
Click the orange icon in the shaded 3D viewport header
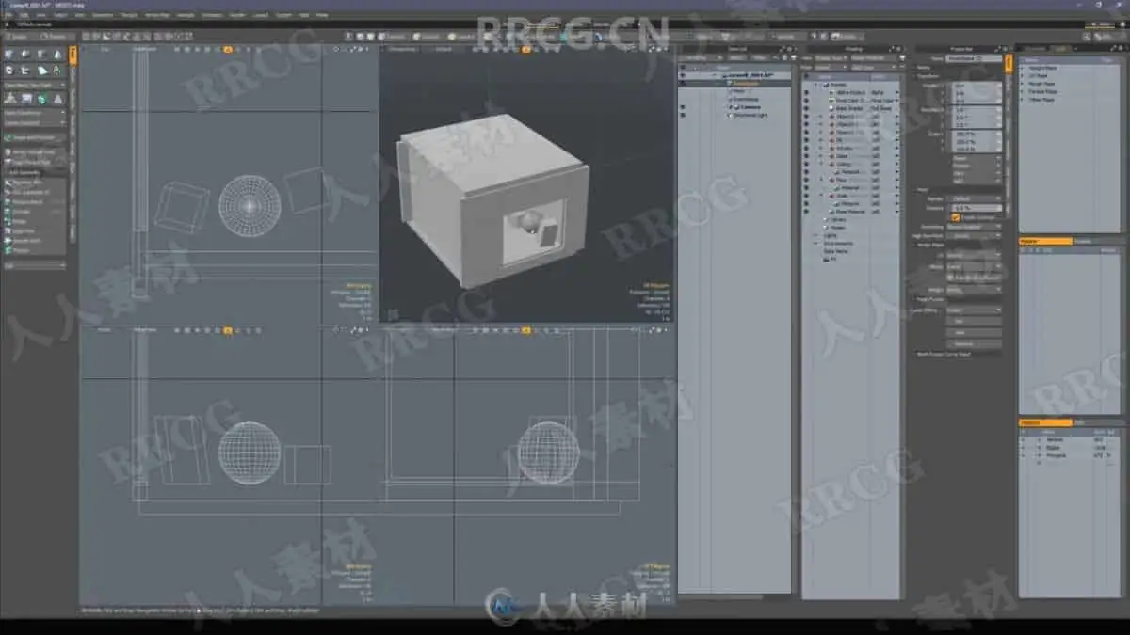tap(526, 49)
